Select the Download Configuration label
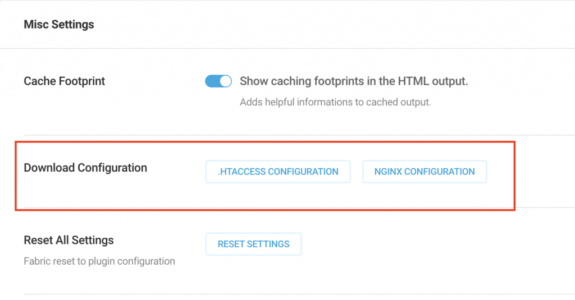575x300 pixels. [x=85, y=168]
